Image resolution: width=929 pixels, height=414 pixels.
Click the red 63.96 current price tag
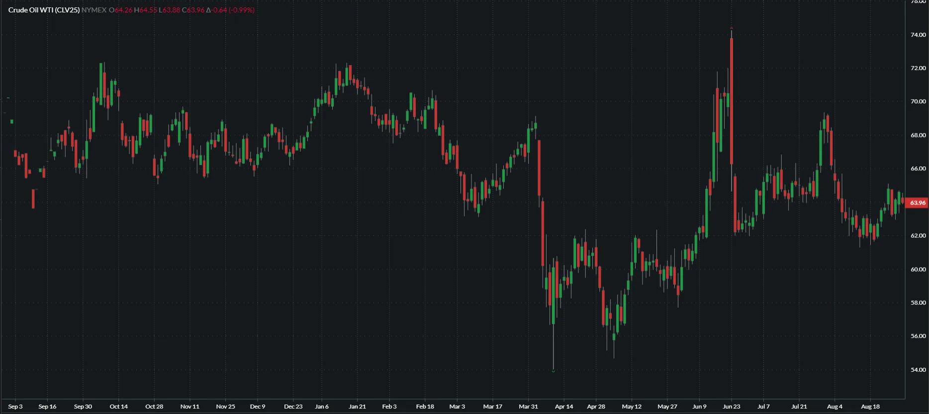[918, 203]
